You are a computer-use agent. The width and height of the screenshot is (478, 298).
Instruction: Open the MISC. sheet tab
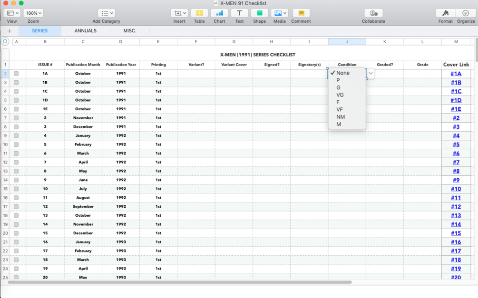[130, 31]
